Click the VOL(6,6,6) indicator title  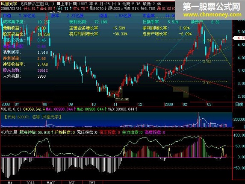point(11,109)
